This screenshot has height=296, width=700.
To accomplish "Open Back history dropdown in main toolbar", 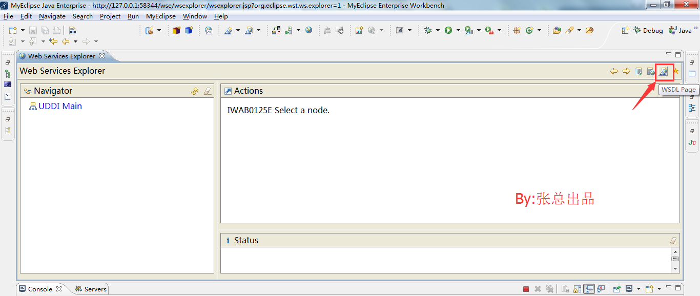I will point(75,41).
